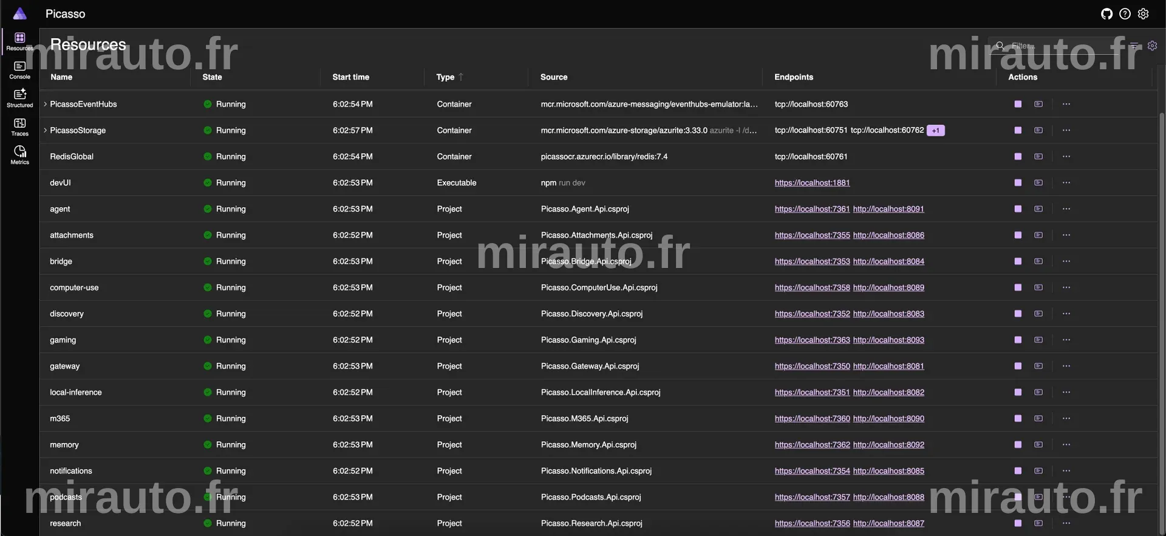Screen dimensions: 1166x536
Task: Switch to the Structured logs sidebar tab
Action: point(20,98)
